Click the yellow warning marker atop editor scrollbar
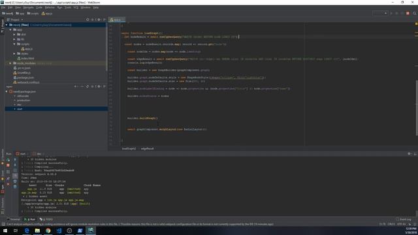The height and width of the screenshot is (235, 418). click(416, 24)
